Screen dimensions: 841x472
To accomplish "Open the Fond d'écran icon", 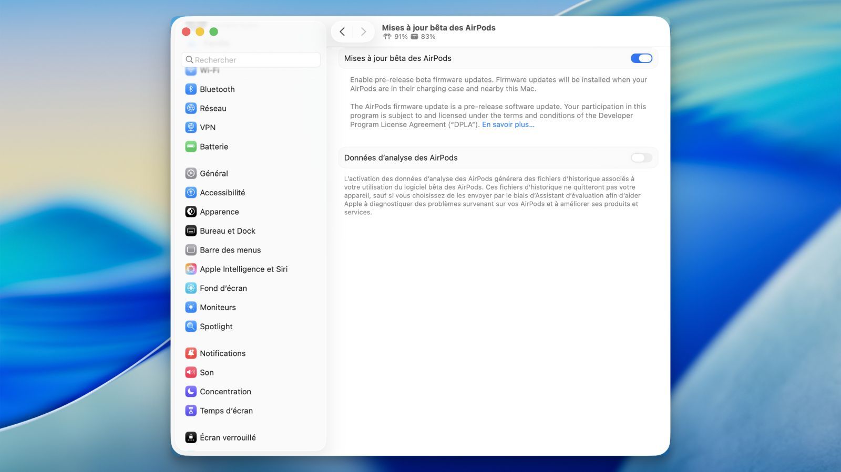I will [x=191, y=288].
